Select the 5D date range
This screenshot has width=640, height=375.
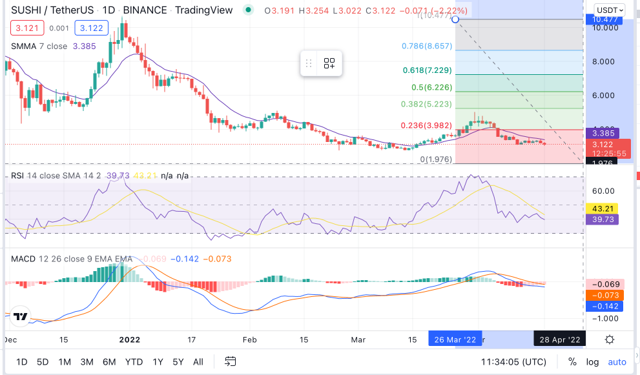coord(43,362)
